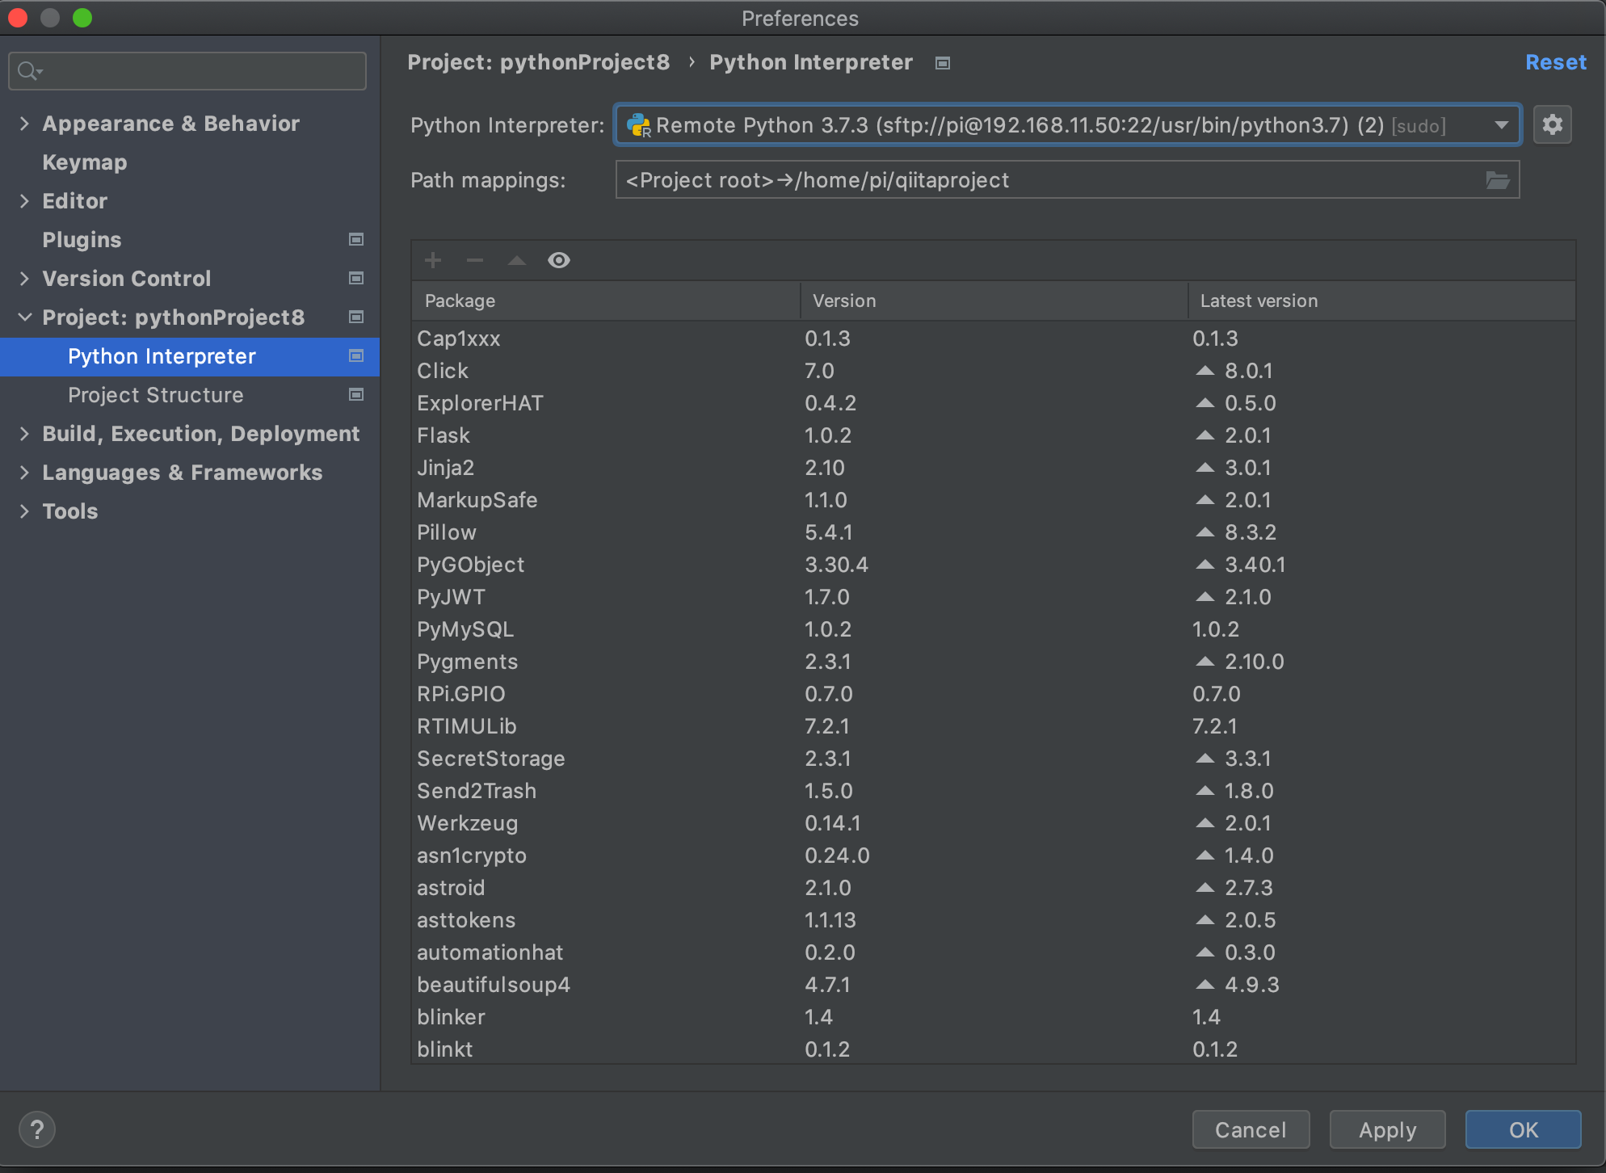The image size is (1606, 1173).
Task: Expand the Tools settings section
Action: pyautogui.click(x=24, y=511)
